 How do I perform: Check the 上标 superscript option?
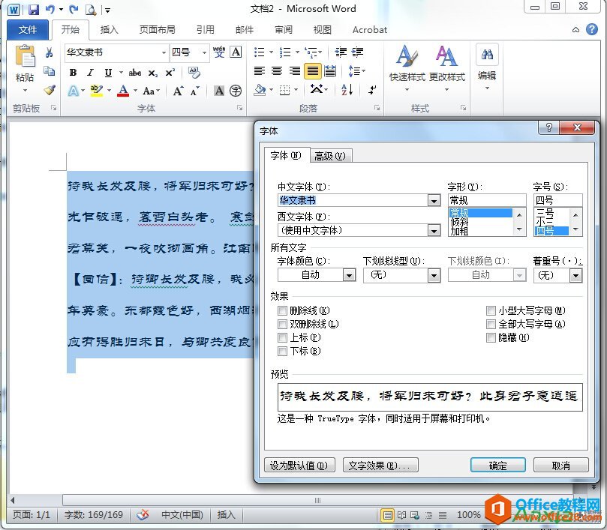pos(281,337)
